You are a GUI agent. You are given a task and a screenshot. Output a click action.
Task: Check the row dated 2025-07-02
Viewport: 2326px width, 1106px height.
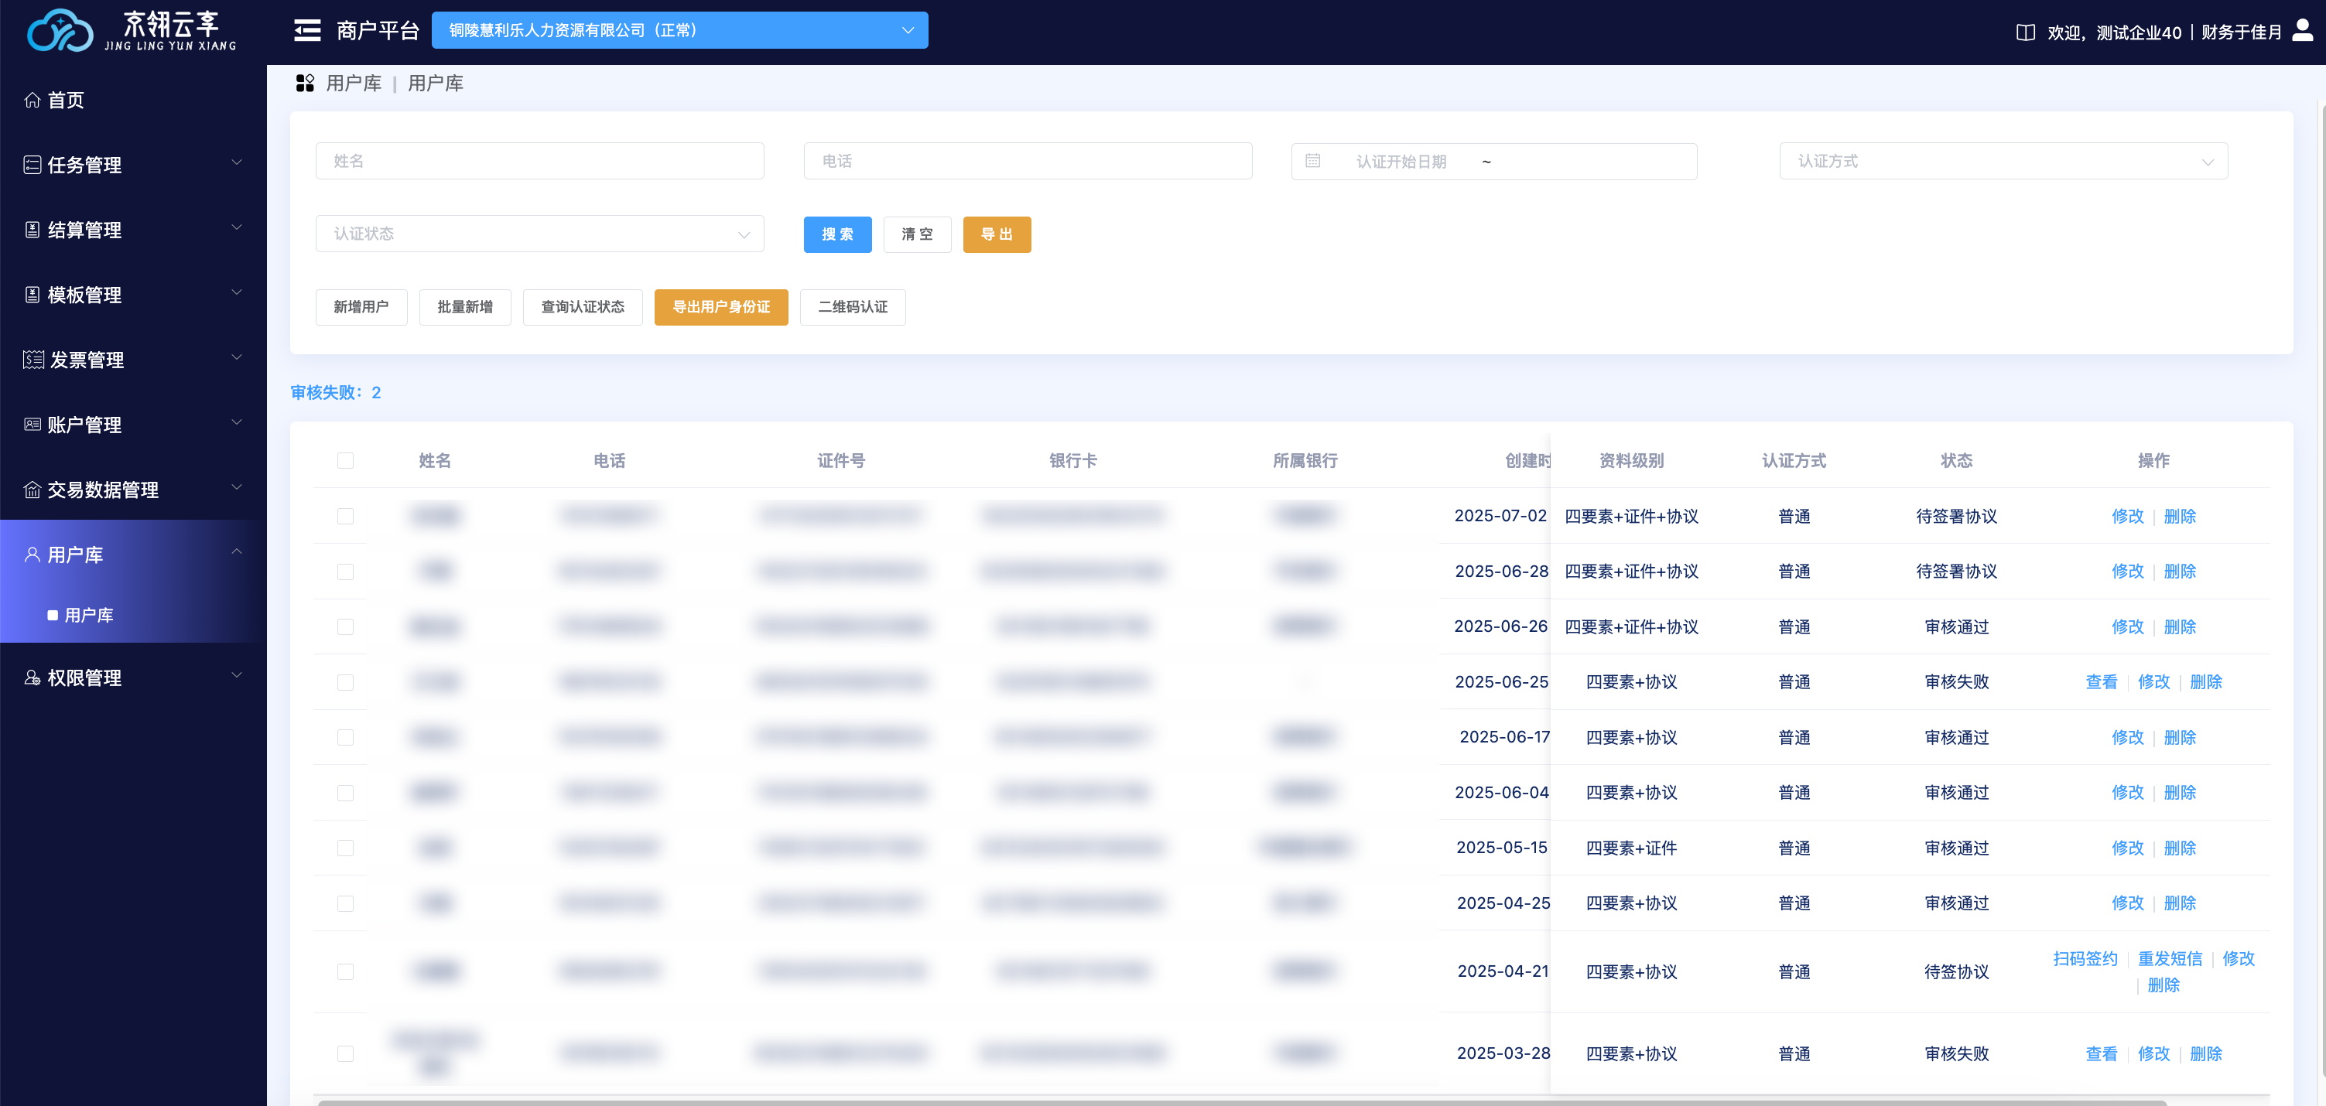coord(345,517)
